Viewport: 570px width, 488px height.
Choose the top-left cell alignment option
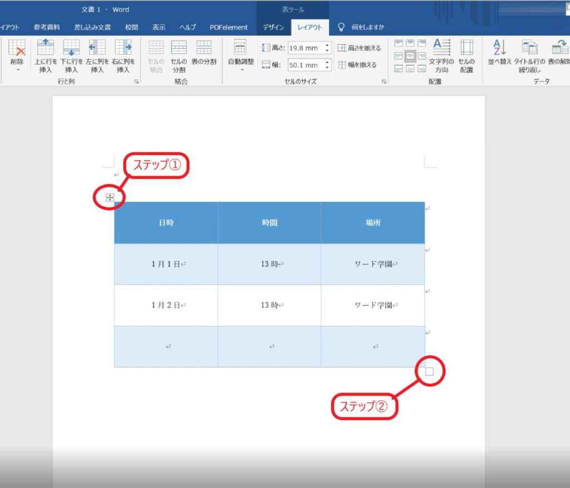(x=399, y=43)
